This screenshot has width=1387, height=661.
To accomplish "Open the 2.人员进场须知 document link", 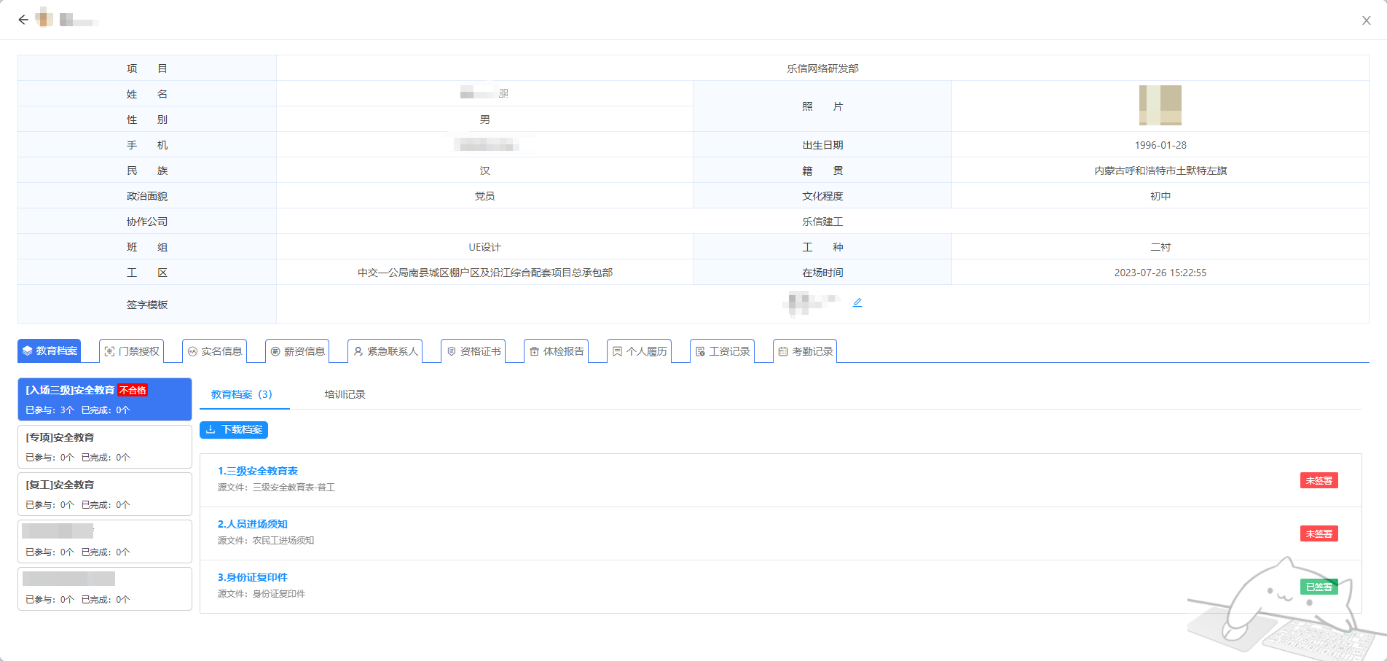I will (253, 524).
